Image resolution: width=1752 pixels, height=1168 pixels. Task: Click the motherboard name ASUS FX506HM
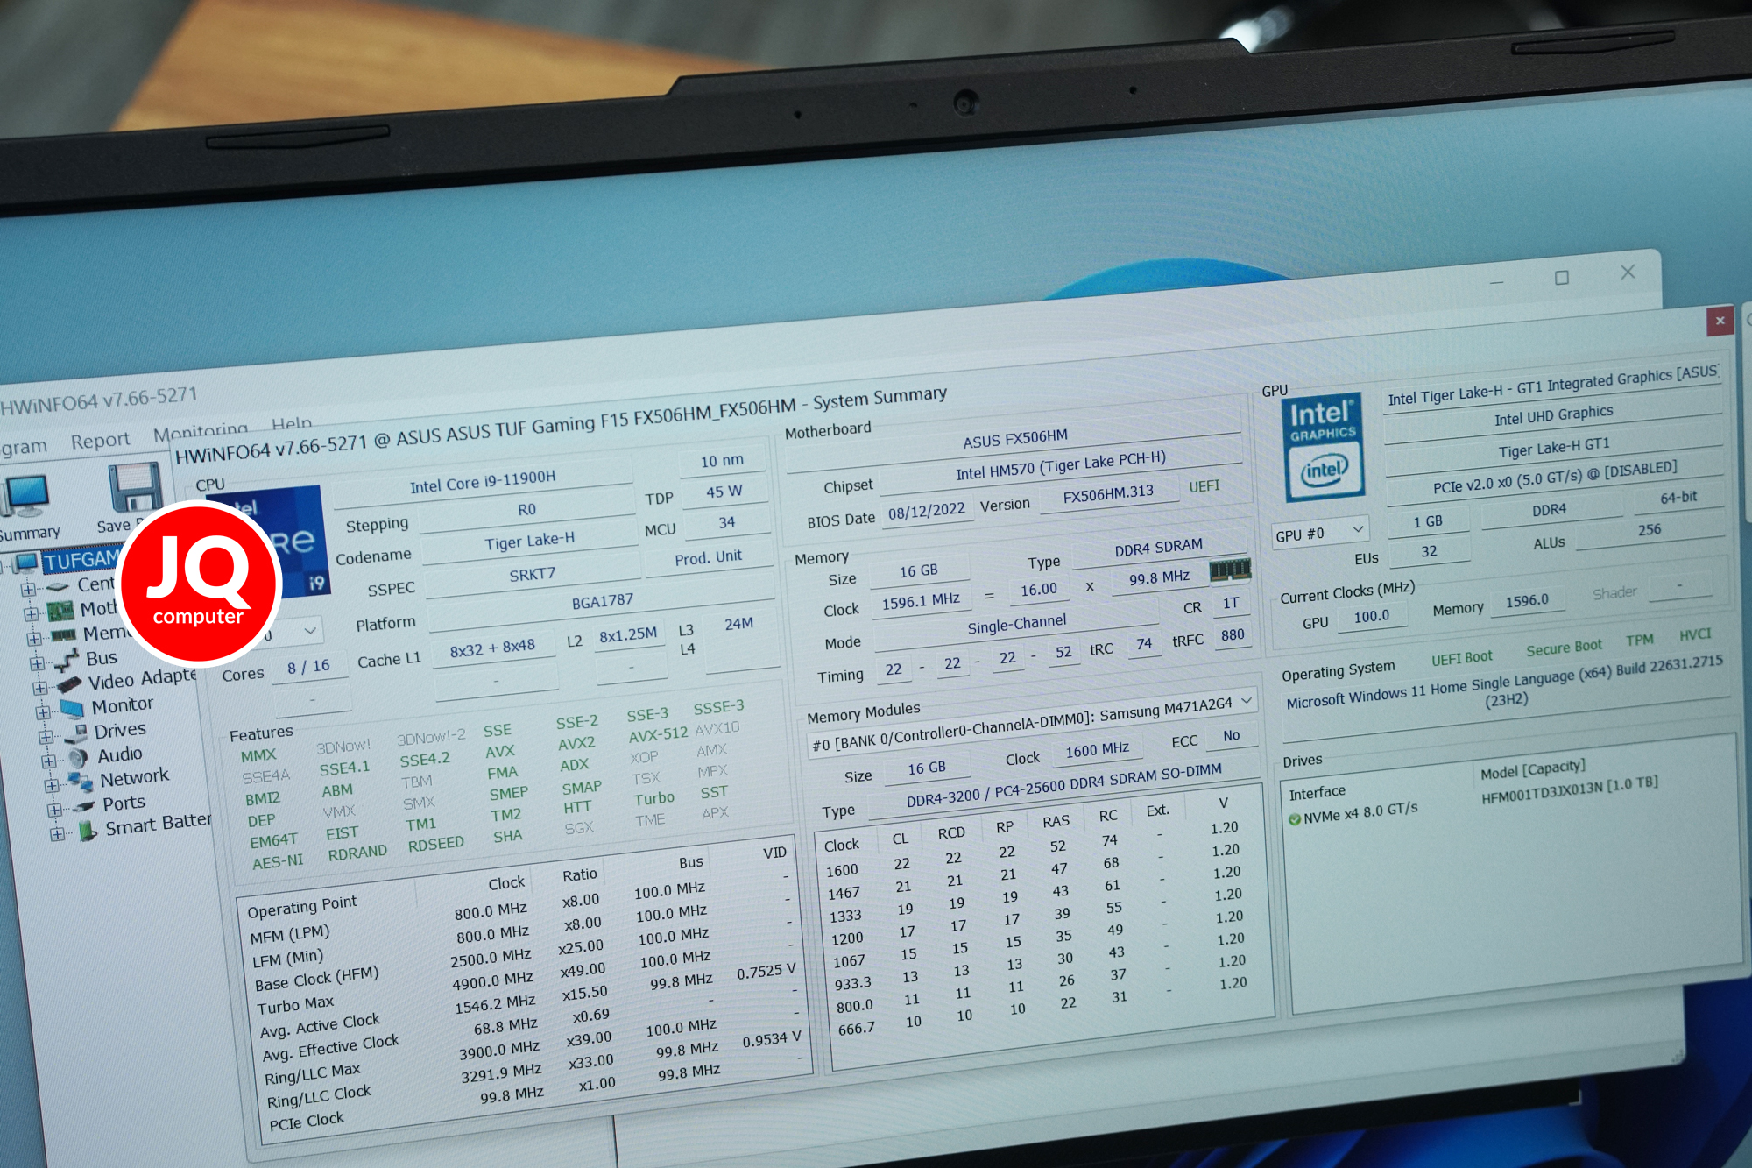tap(1014, 438)
